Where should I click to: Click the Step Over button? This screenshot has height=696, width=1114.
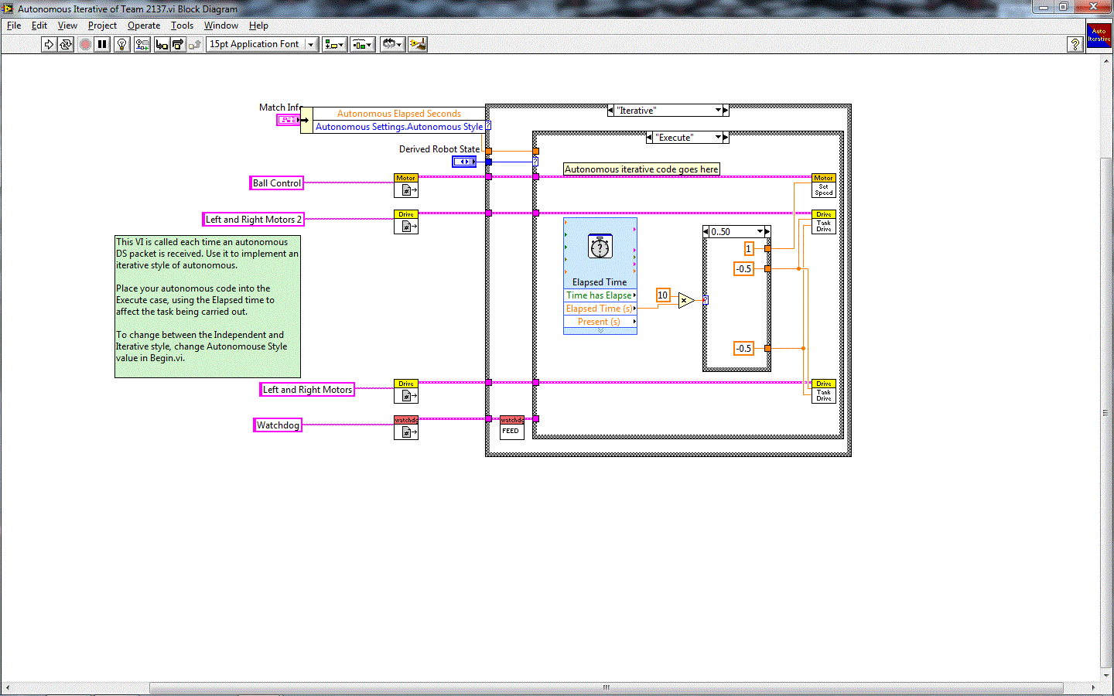click(178, 44)
